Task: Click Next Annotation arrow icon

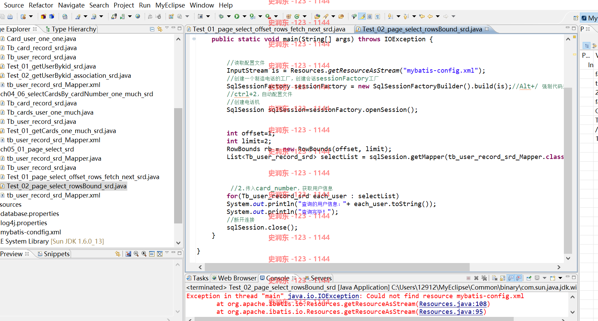Action: (x=390, y=16)
